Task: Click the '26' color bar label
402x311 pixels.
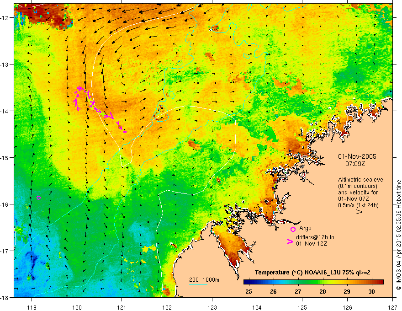Action: click(x=273, y=291)
